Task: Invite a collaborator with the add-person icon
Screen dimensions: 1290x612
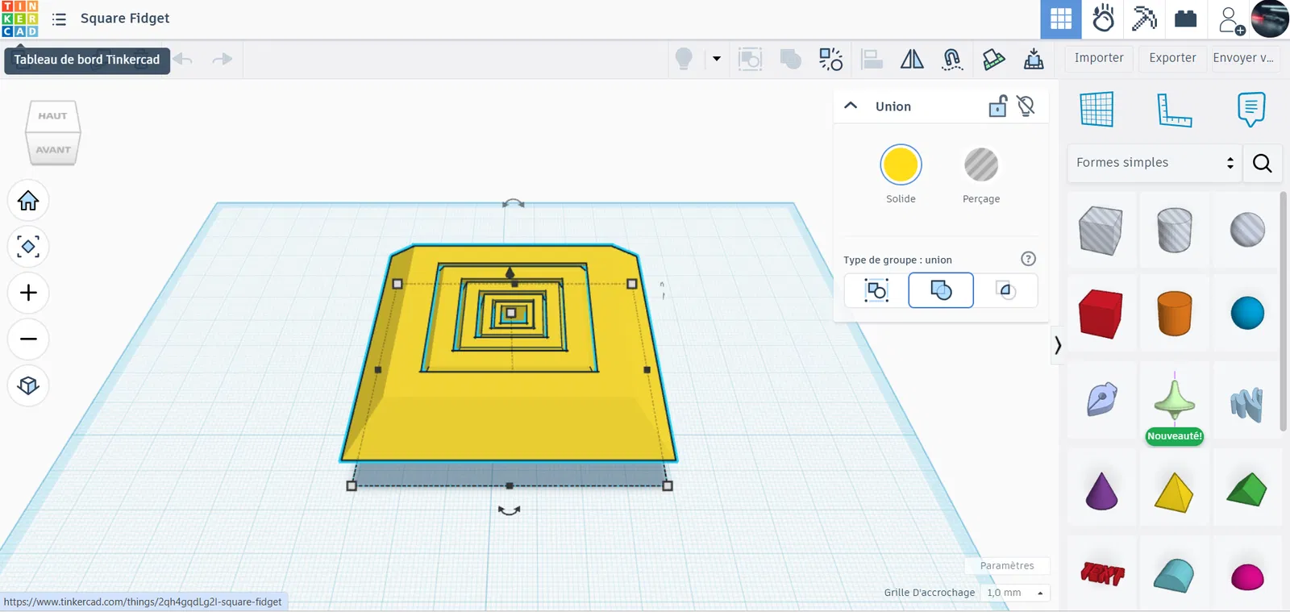Action: [1230, 19]
